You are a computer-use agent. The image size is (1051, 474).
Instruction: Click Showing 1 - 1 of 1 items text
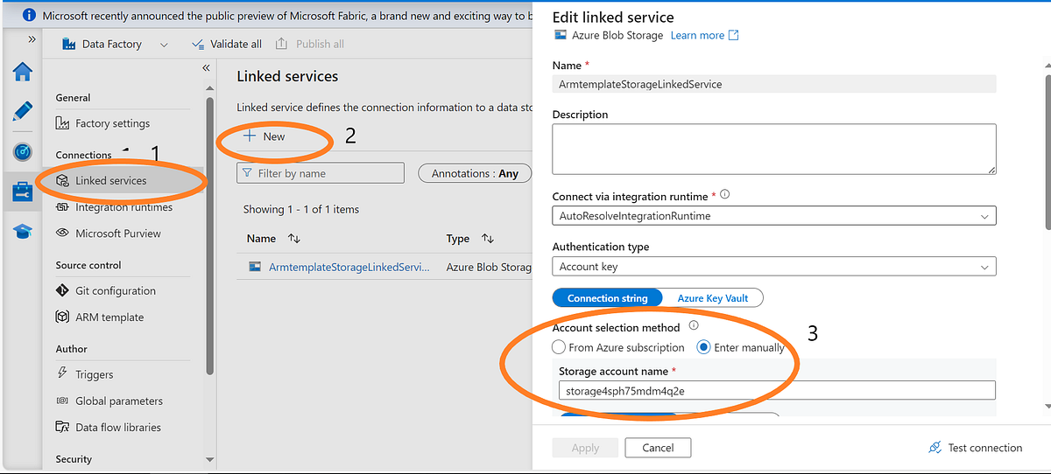(x=301, y=210)
